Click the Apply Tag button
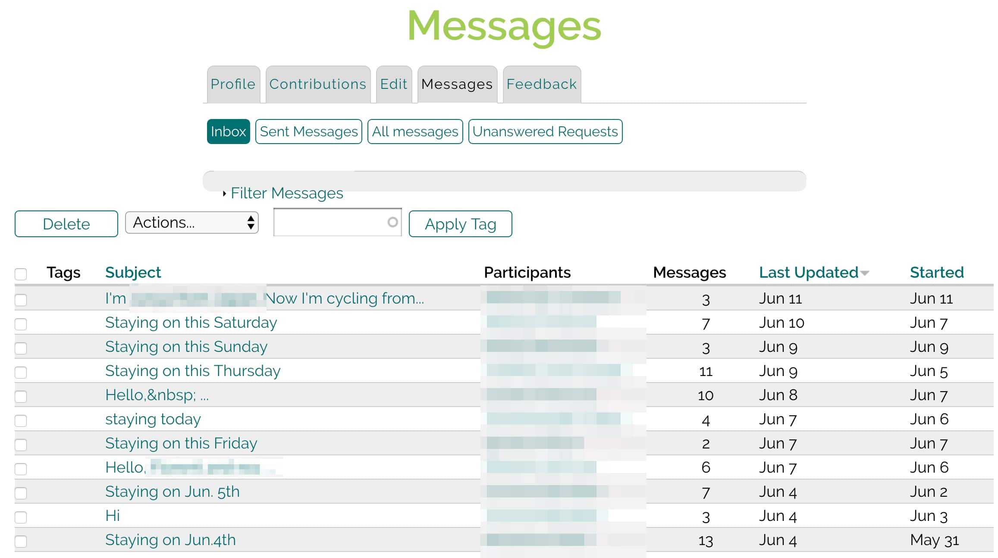The width and height of the screenshot is (998, 558). coord(460,224)
